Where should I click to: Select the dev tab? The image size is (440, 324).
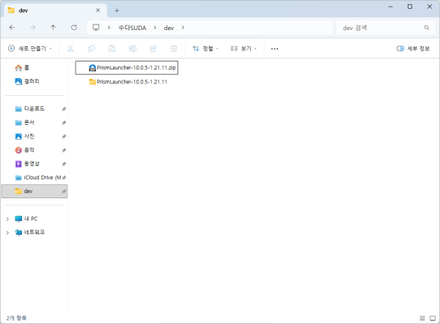pyautogui.click(x=55, y=10)
